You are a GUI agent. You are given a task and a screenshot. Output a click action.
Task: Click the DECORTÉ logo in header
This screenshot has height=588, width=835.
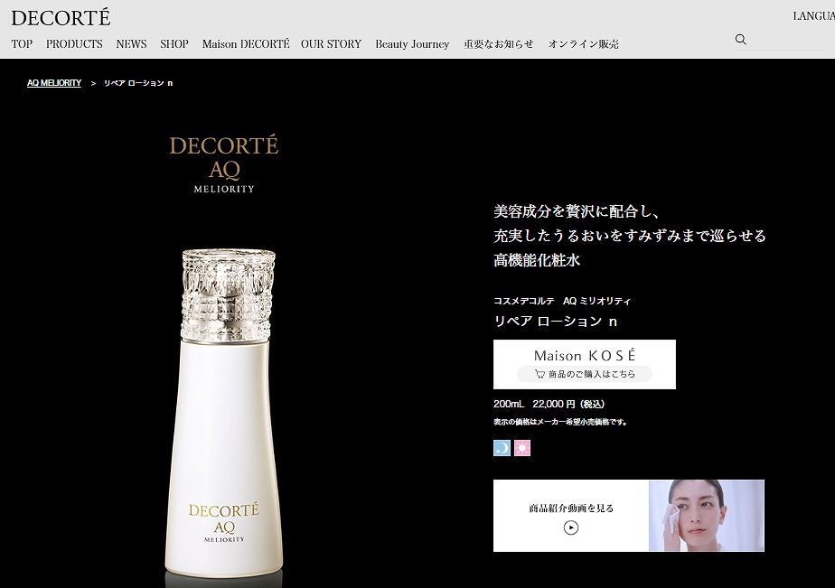tap(61, 17)
